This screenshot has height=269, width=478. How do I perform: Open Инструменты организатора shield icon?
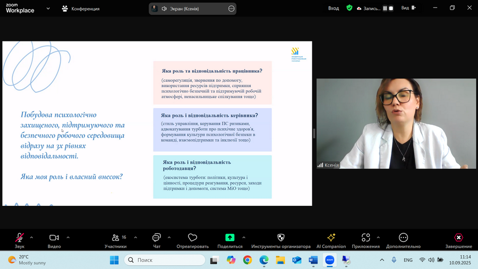(x=281, y=238)
